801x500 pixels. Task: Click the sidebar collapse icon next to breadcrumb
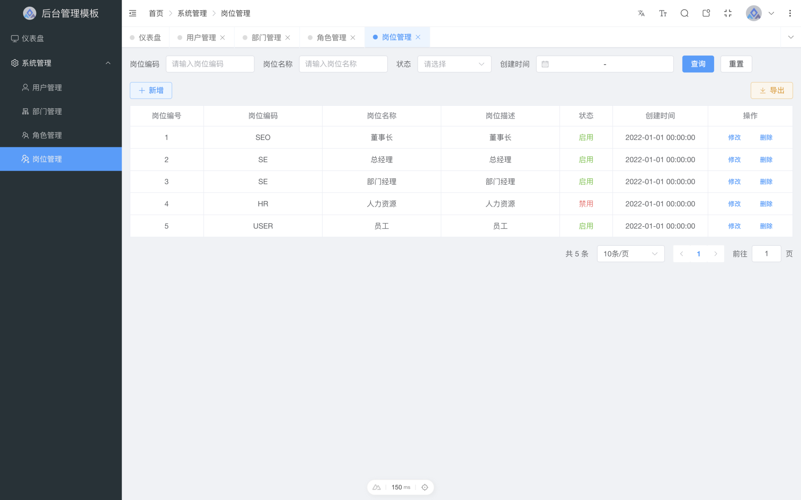coord(133,13)
